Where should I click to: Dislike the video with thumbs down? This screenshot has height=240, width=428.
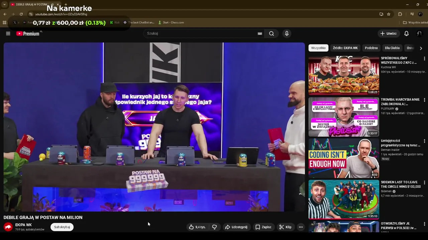(214, 227)
